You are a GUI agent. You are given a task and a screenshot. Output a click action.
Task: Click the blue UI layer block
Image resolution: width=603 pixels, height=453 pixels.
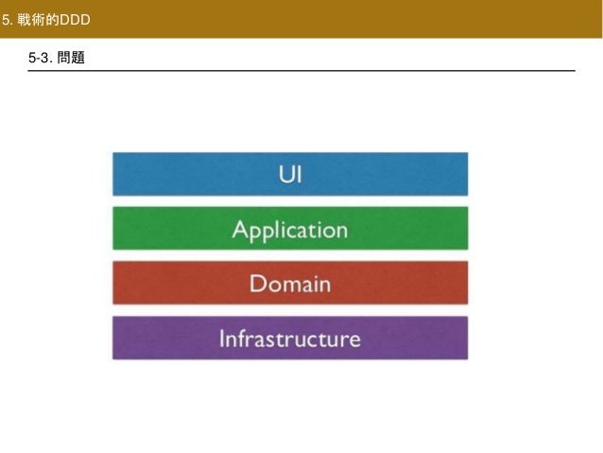pyautogui.click(x=290, y=174)
